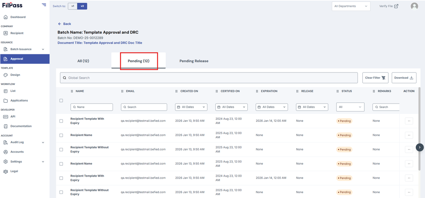Screen dimensions: 425x198
Task: Open the workflow List page
Action: tap(13, 91)
